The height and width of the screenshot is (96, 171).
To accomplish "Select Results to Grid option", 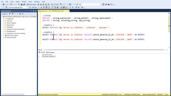I will 64,7.
